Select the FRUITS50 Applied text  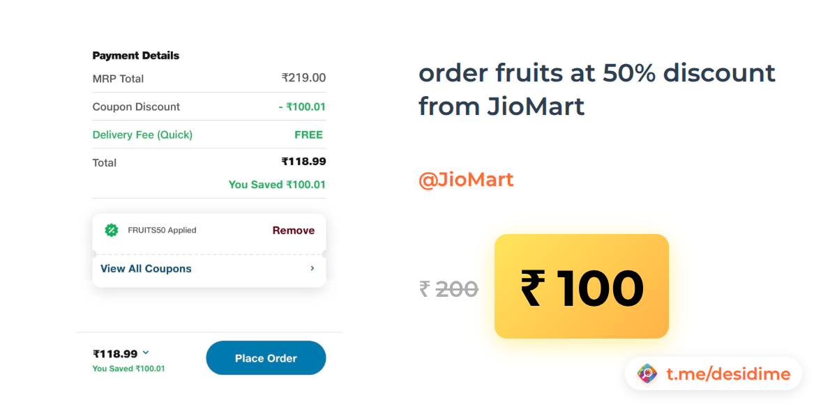(x=162, y=231)
